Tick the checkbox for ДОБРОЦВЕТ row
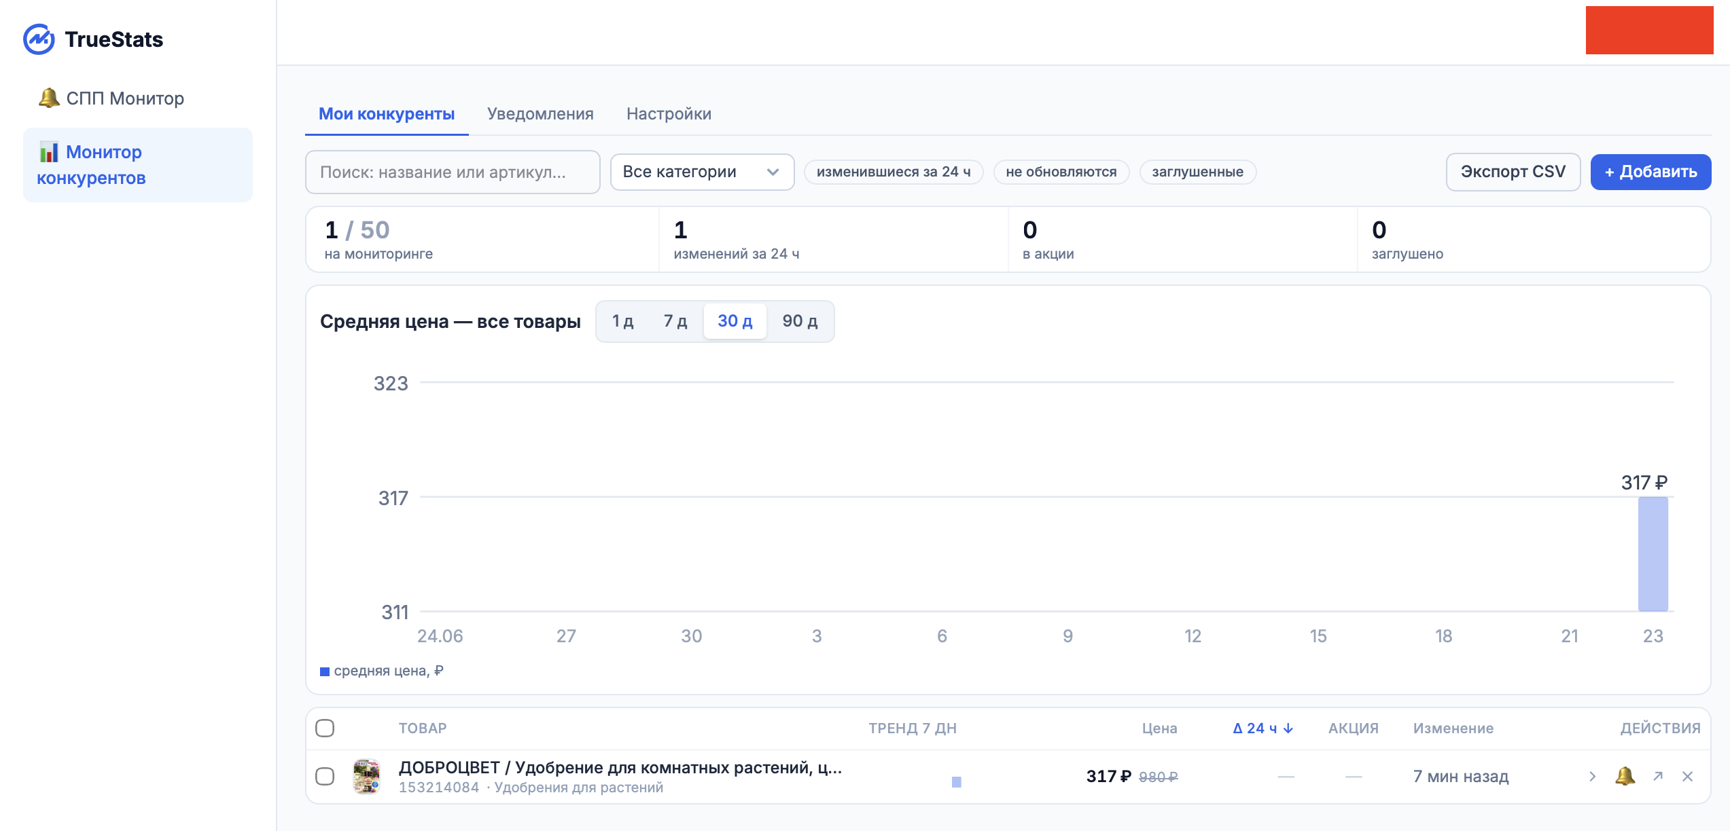 (325, 776)
